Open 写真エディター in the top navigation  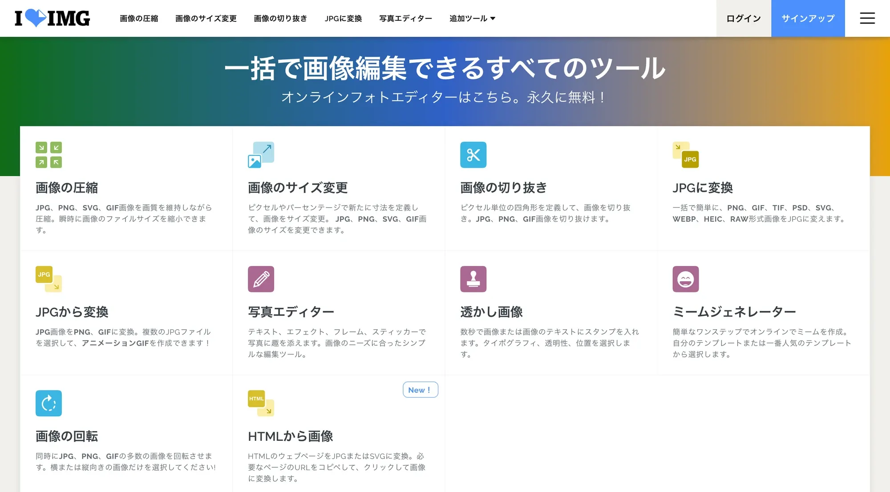[405, 18]
